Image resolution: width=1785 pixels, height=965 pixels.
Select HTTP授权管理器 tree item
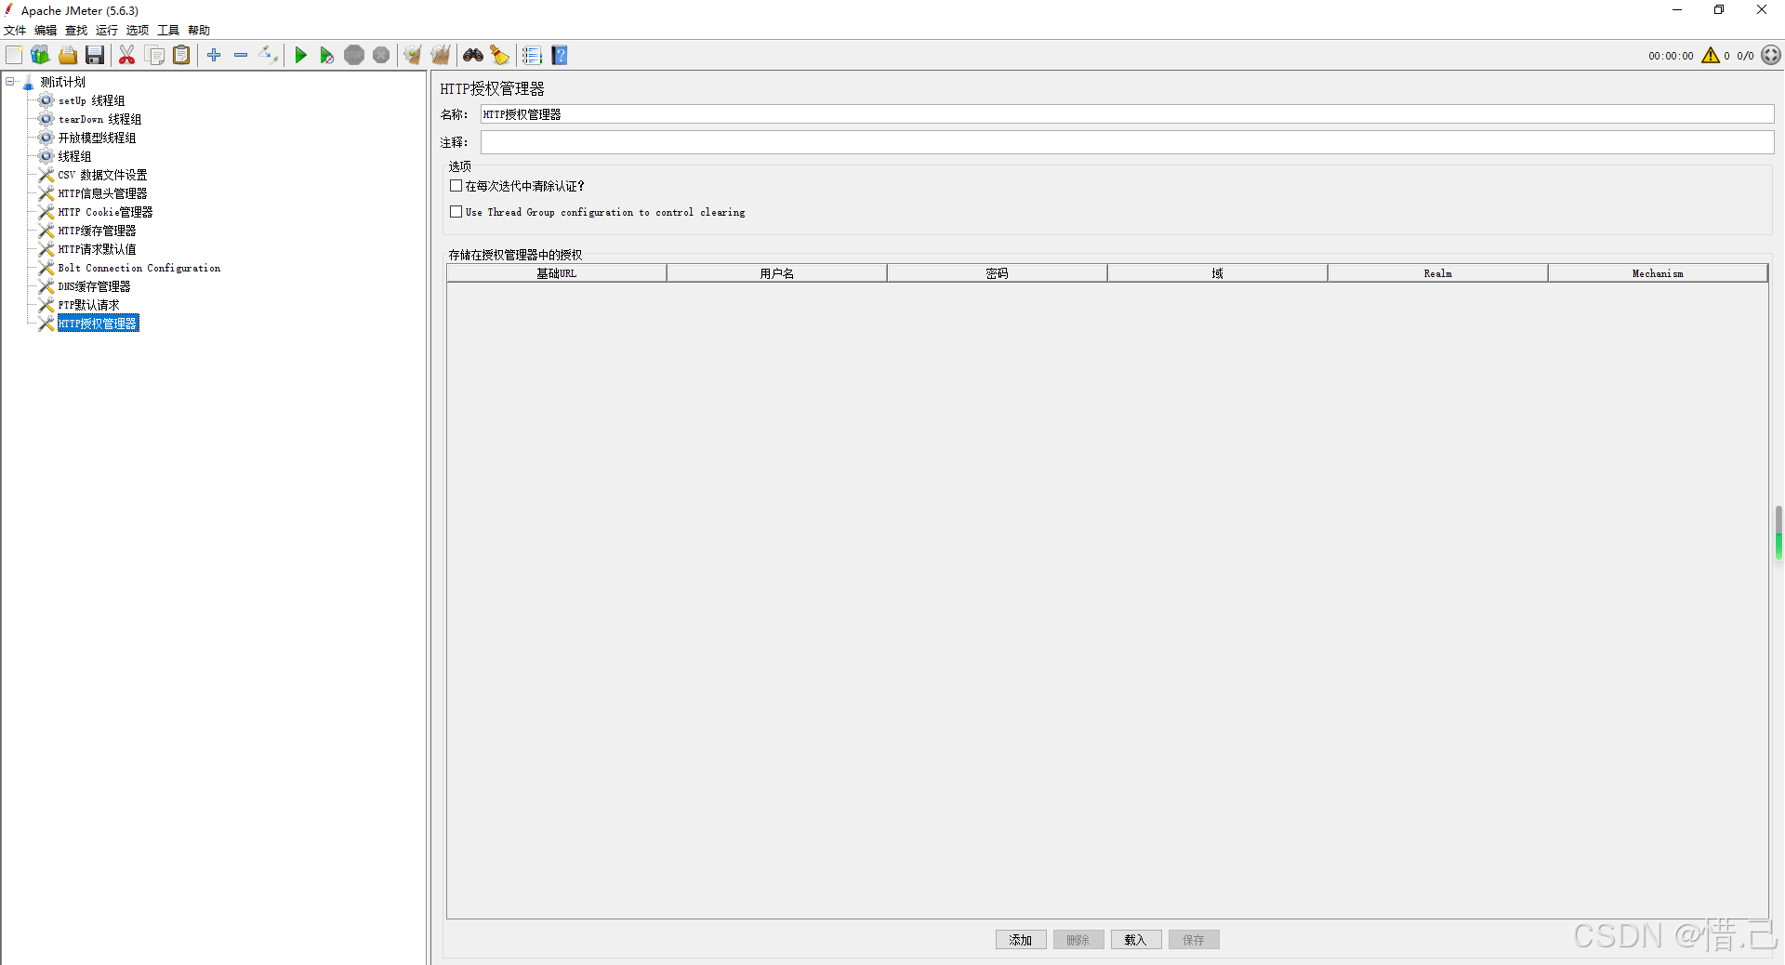coord(98,324)
